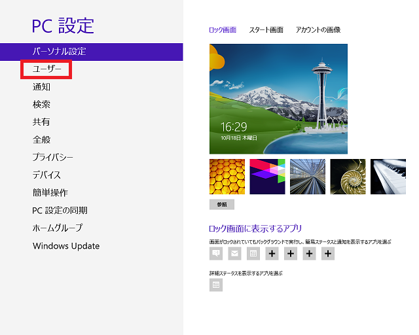The height and width of the screenshot is (335, 419).
Task: Add app using the first plus icon
Action: tap(272, 254)
